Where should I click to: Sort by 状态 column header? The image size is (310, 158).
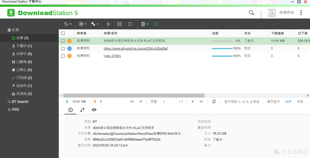(x=255, y=33)
